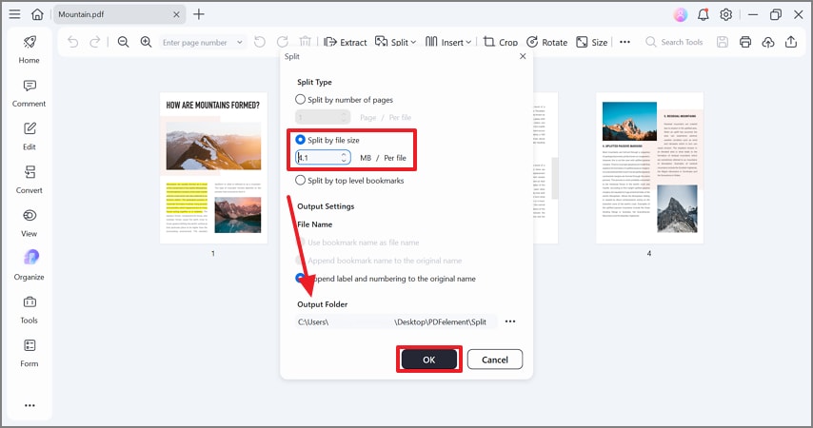Open Edit in the sidebar

pyautogui.click(x=29, y=136)
